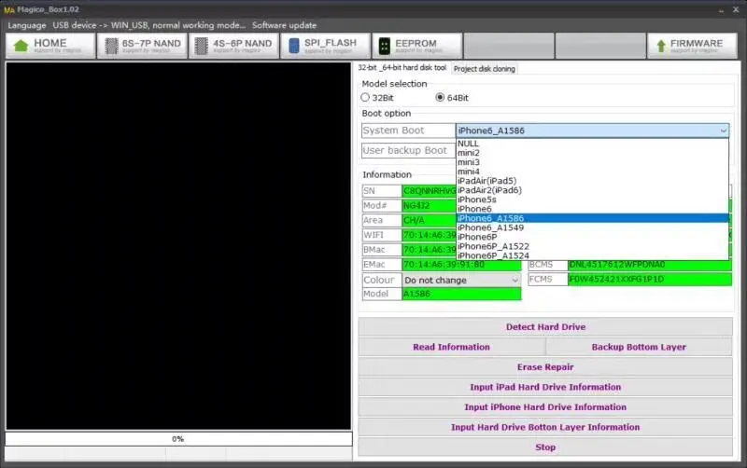This screenshot has height=468, width=747.
Task: Open the EEPROM tool
Action: click(x=416, y=46)
